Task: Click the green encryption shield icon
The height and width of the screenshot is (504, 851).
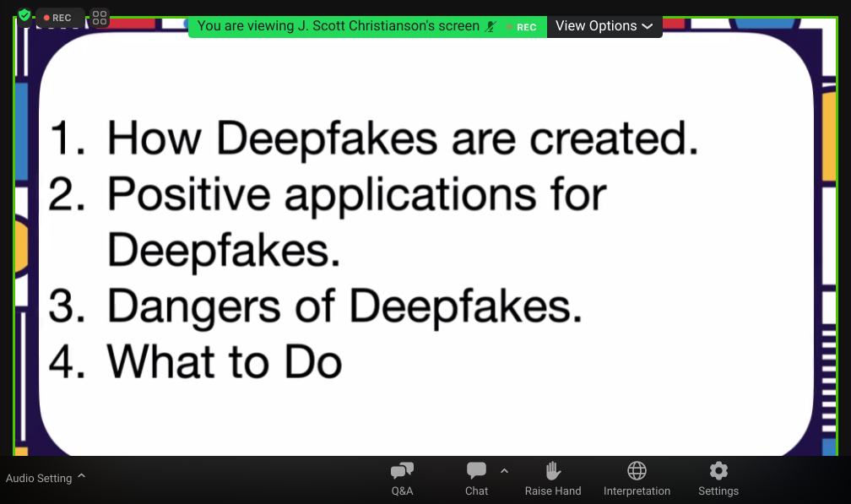Action: click(24, 16)
